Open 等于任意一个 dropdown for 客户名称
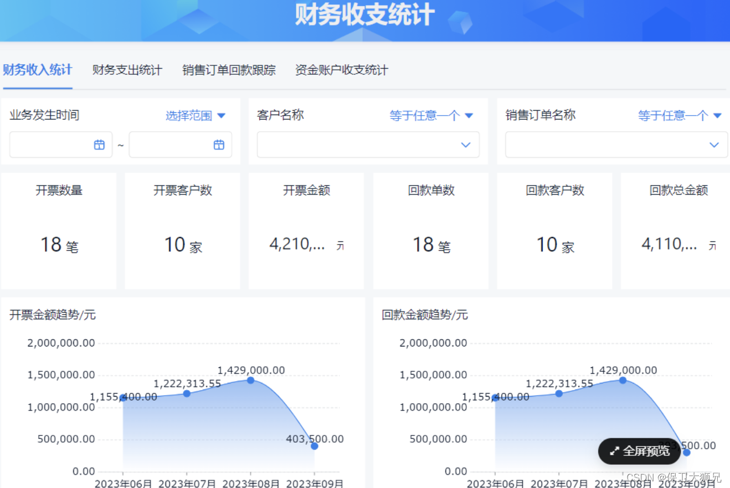Image resolution: width=730 pixels, height=488 pixels. (x=431, y=116)
